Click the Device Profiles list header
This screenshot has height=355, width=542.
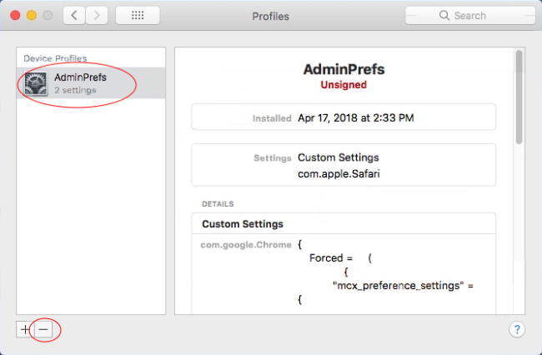[x=55, y=58]
